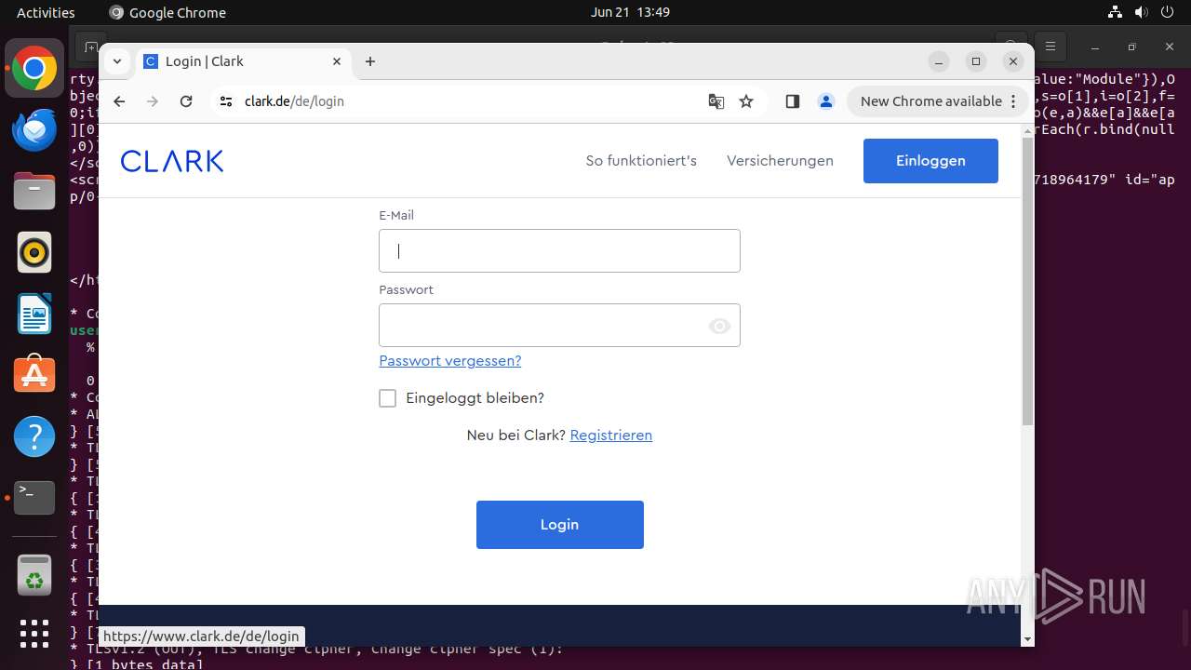Open LibreOffice Writer from dock
The image size is (1191, 670).
pos(34,315)
